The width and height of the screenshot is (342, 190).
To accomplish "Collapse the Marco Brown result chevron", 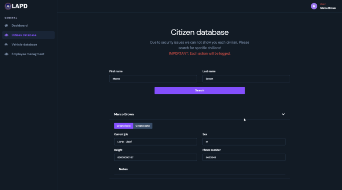I will (x=283, y=114).
